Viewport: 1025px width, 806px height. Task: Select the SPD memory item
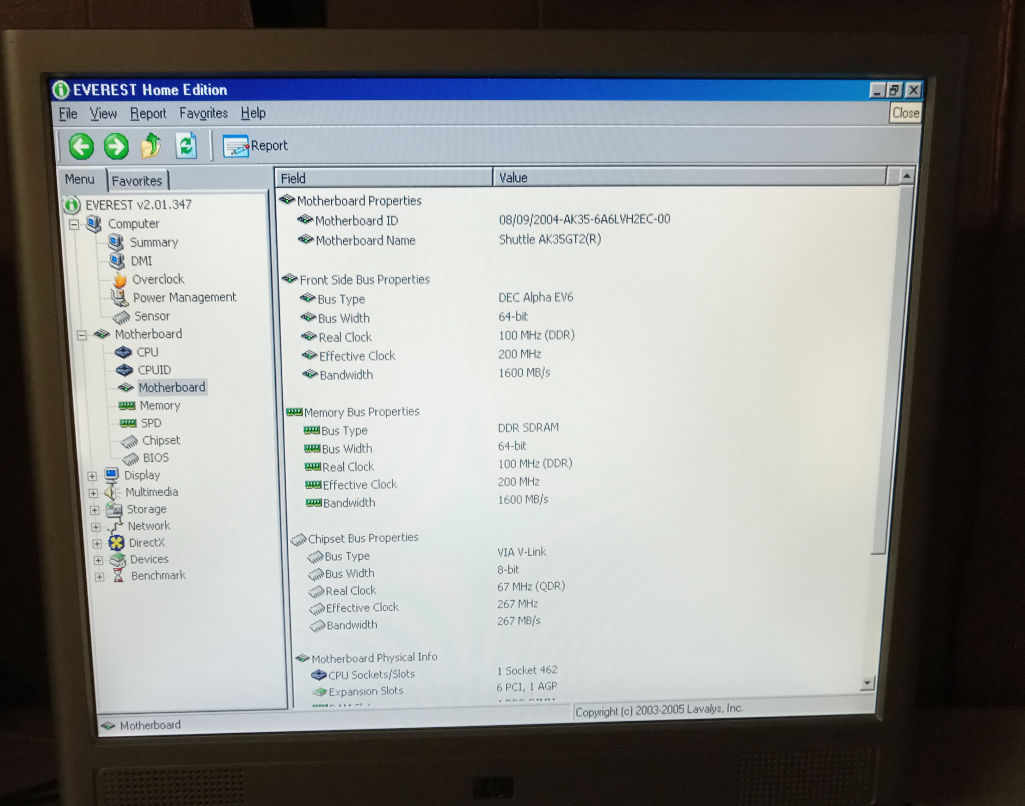(x=150, y=423)
